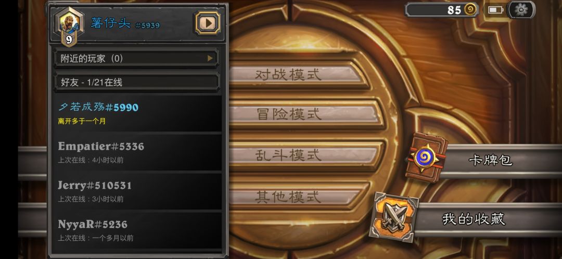Tap the gold coin icon
562x259 pixels.
[470, 10]
